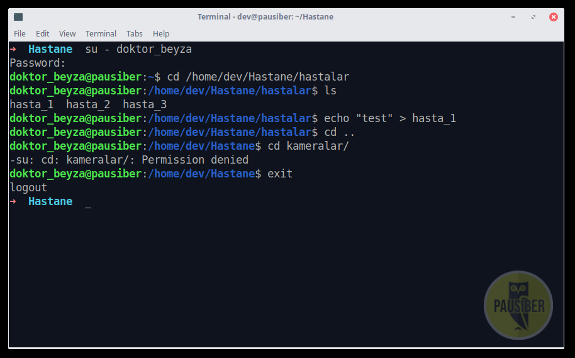
Task: Open the Help menu
Action: point(161,34)
